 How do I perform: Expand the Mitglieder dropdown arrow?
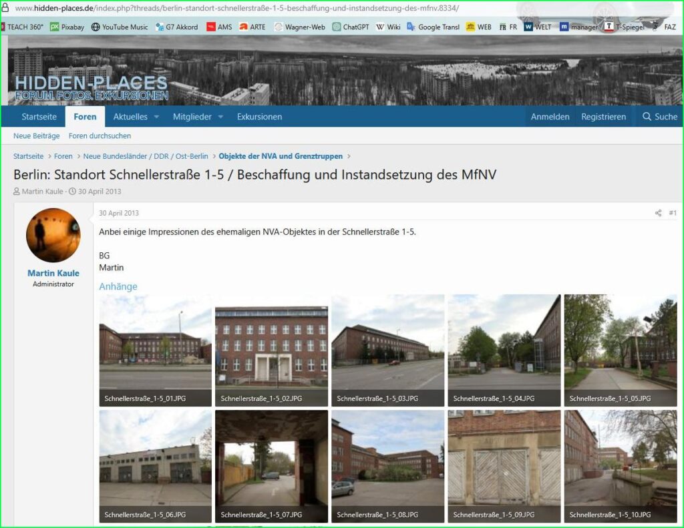pyautogui.click(x=220, y=117)
